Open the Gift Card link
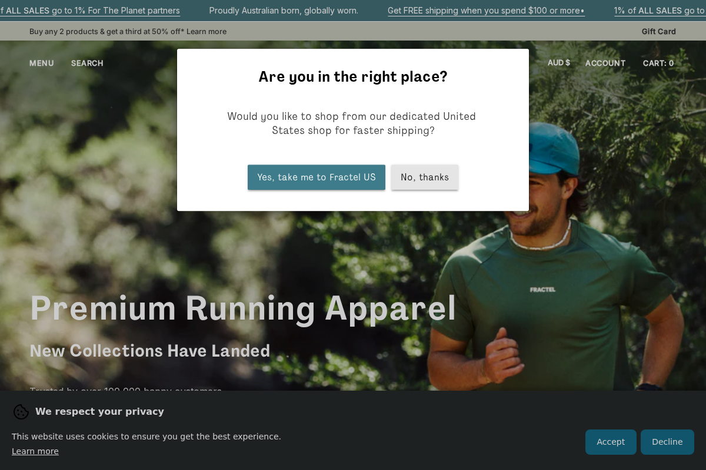 coord(659,31)
